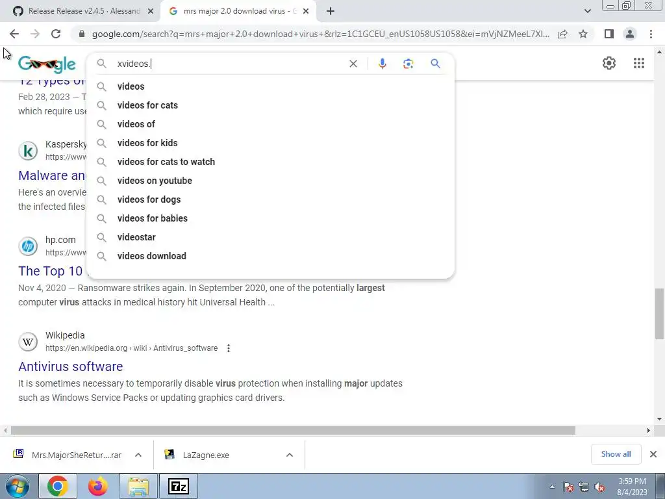Open Chrome side panel
665x499 pixels.
(609, 34)
